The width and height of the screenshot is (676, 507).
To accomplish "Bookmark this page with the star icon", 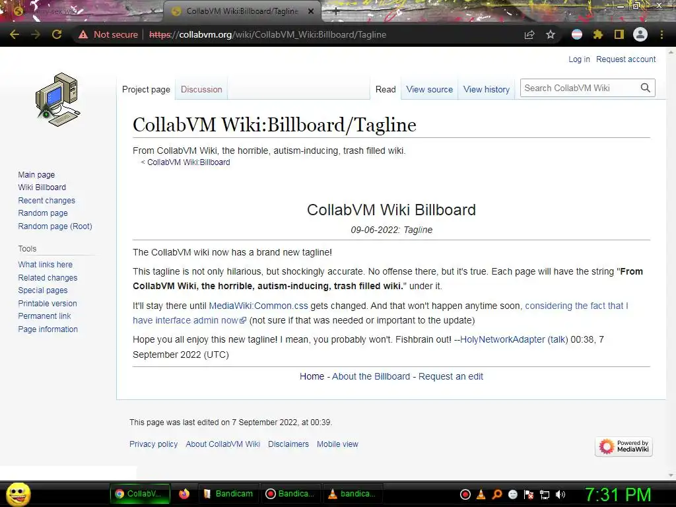I will pos(551,34).
